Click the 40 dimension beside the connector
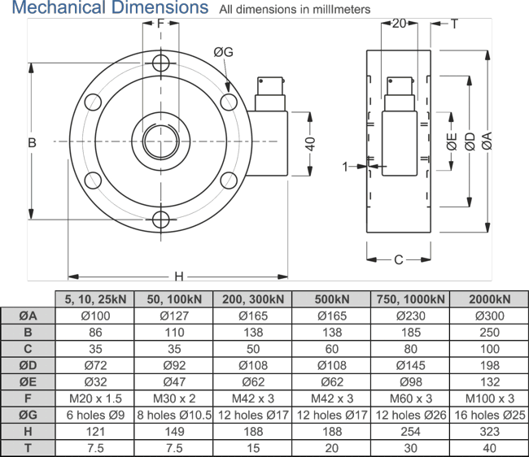 (309, 142)
